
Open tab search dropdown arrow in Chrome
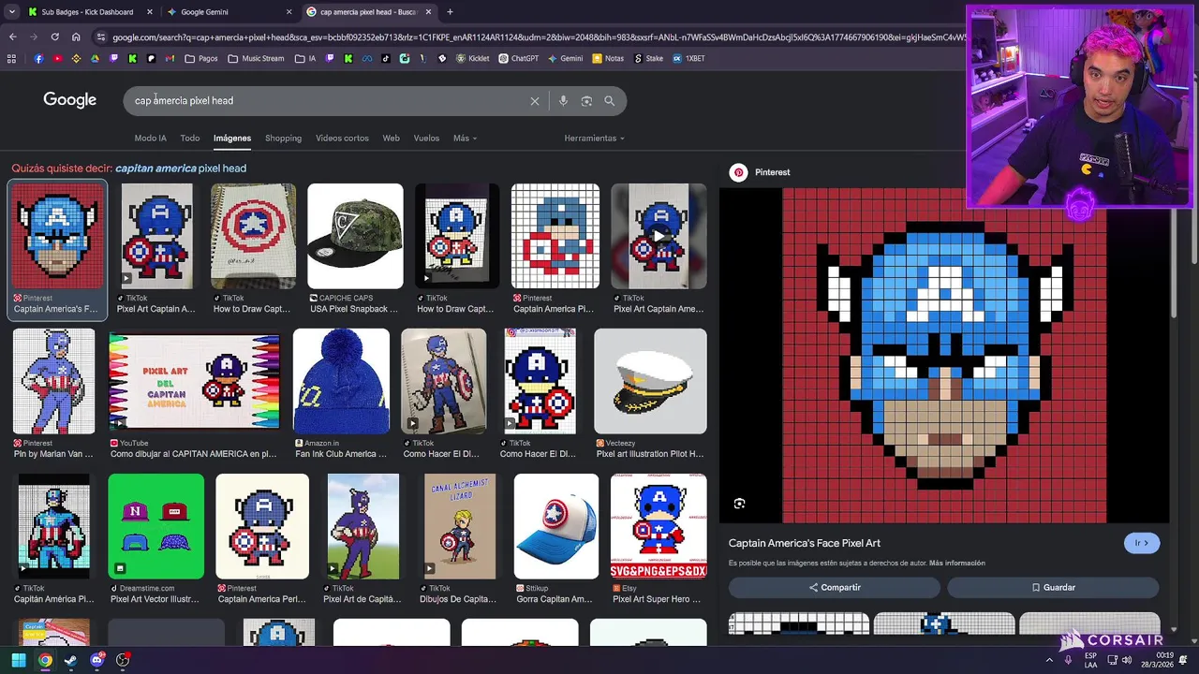click(x=10, y=12)
